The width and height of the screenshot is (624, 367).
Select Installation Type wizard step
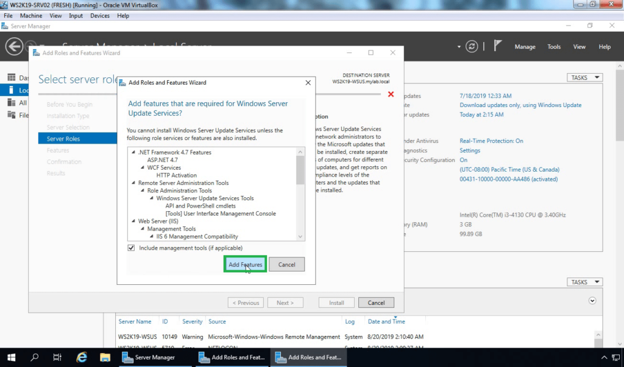(x=68, y=116)
